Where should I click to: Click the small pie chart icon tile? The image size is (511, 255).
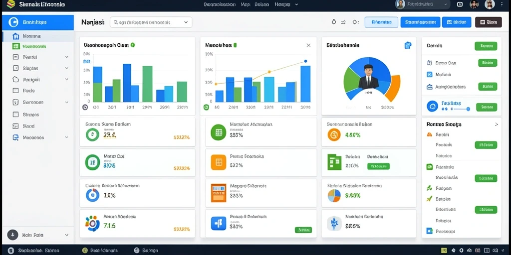coord(334,195)
